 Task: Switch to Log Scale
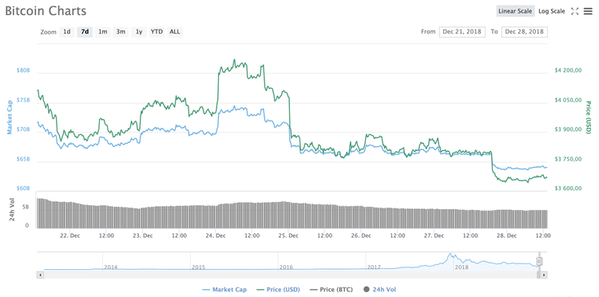(x=552, y=11)
